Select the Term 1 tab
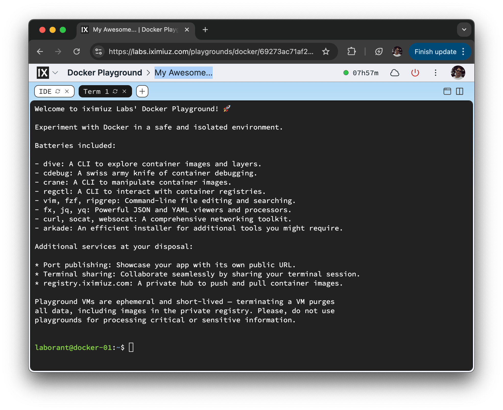This screenshot has width=503, height=410. [96, 91]
